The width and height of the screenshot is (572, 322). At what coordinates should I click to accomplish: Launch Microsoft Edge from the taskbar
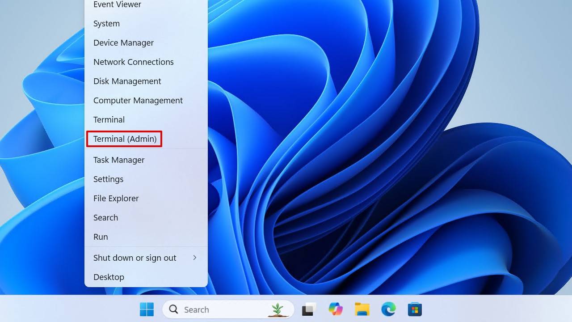pos(388,309)
